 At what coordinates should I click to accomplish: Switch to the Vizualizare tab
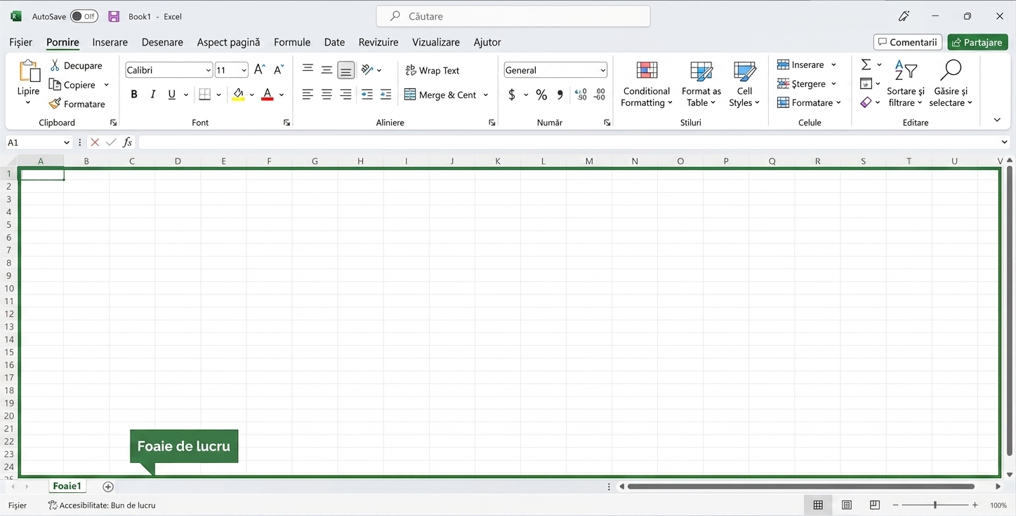click(x=436, y=42)
